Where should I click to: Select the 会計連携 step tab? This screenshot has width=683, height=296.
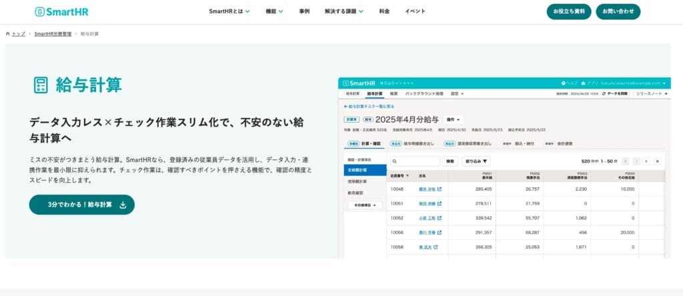tap(559, 143)
